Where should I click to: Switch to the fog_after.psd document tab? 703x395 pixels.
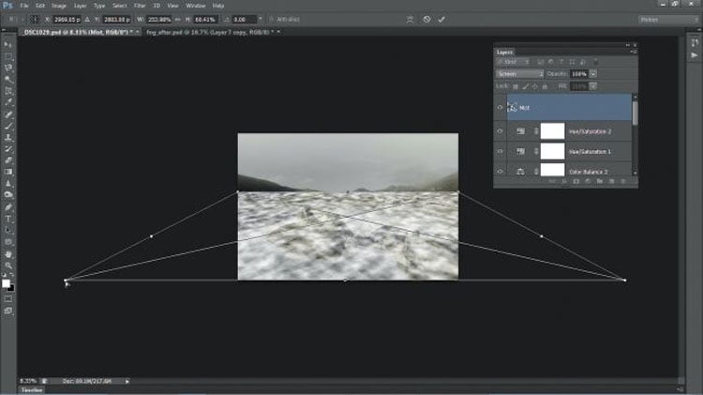coord(210,32)
